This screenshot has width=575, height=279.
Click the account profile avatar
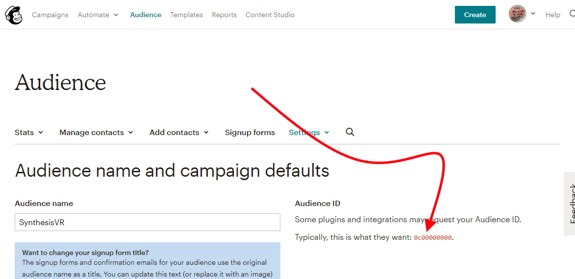click(518, 14)
